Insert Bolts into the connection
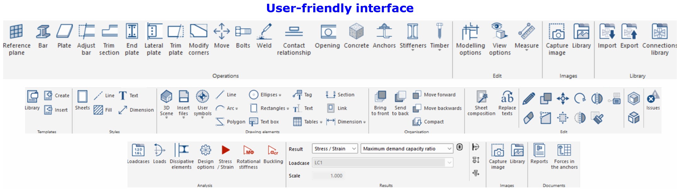 (x=243, y=36)
